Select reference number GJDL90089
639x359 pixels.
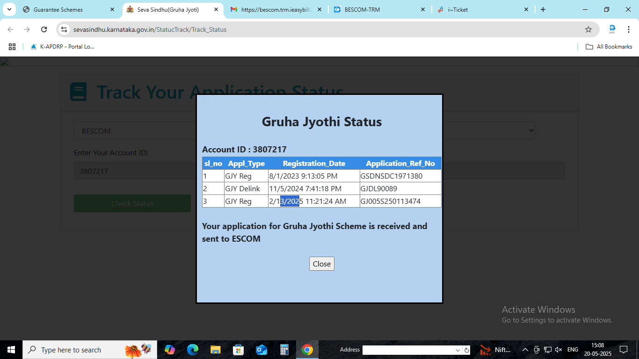[379, 189]
